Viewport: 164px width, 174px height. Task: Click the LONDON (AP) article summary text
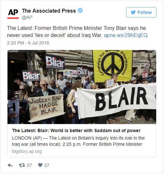pos(78,141)
